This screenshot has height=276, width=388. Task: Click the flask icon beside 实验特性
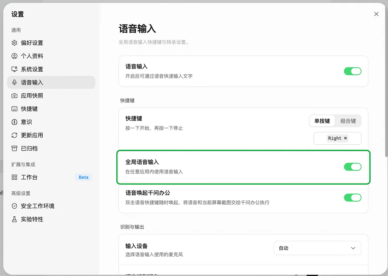[14, 219]
